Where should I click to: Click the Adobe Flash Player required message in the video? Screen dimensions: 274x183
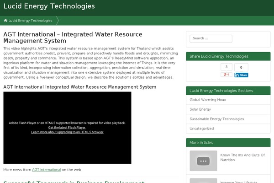(x=67, y=123)
